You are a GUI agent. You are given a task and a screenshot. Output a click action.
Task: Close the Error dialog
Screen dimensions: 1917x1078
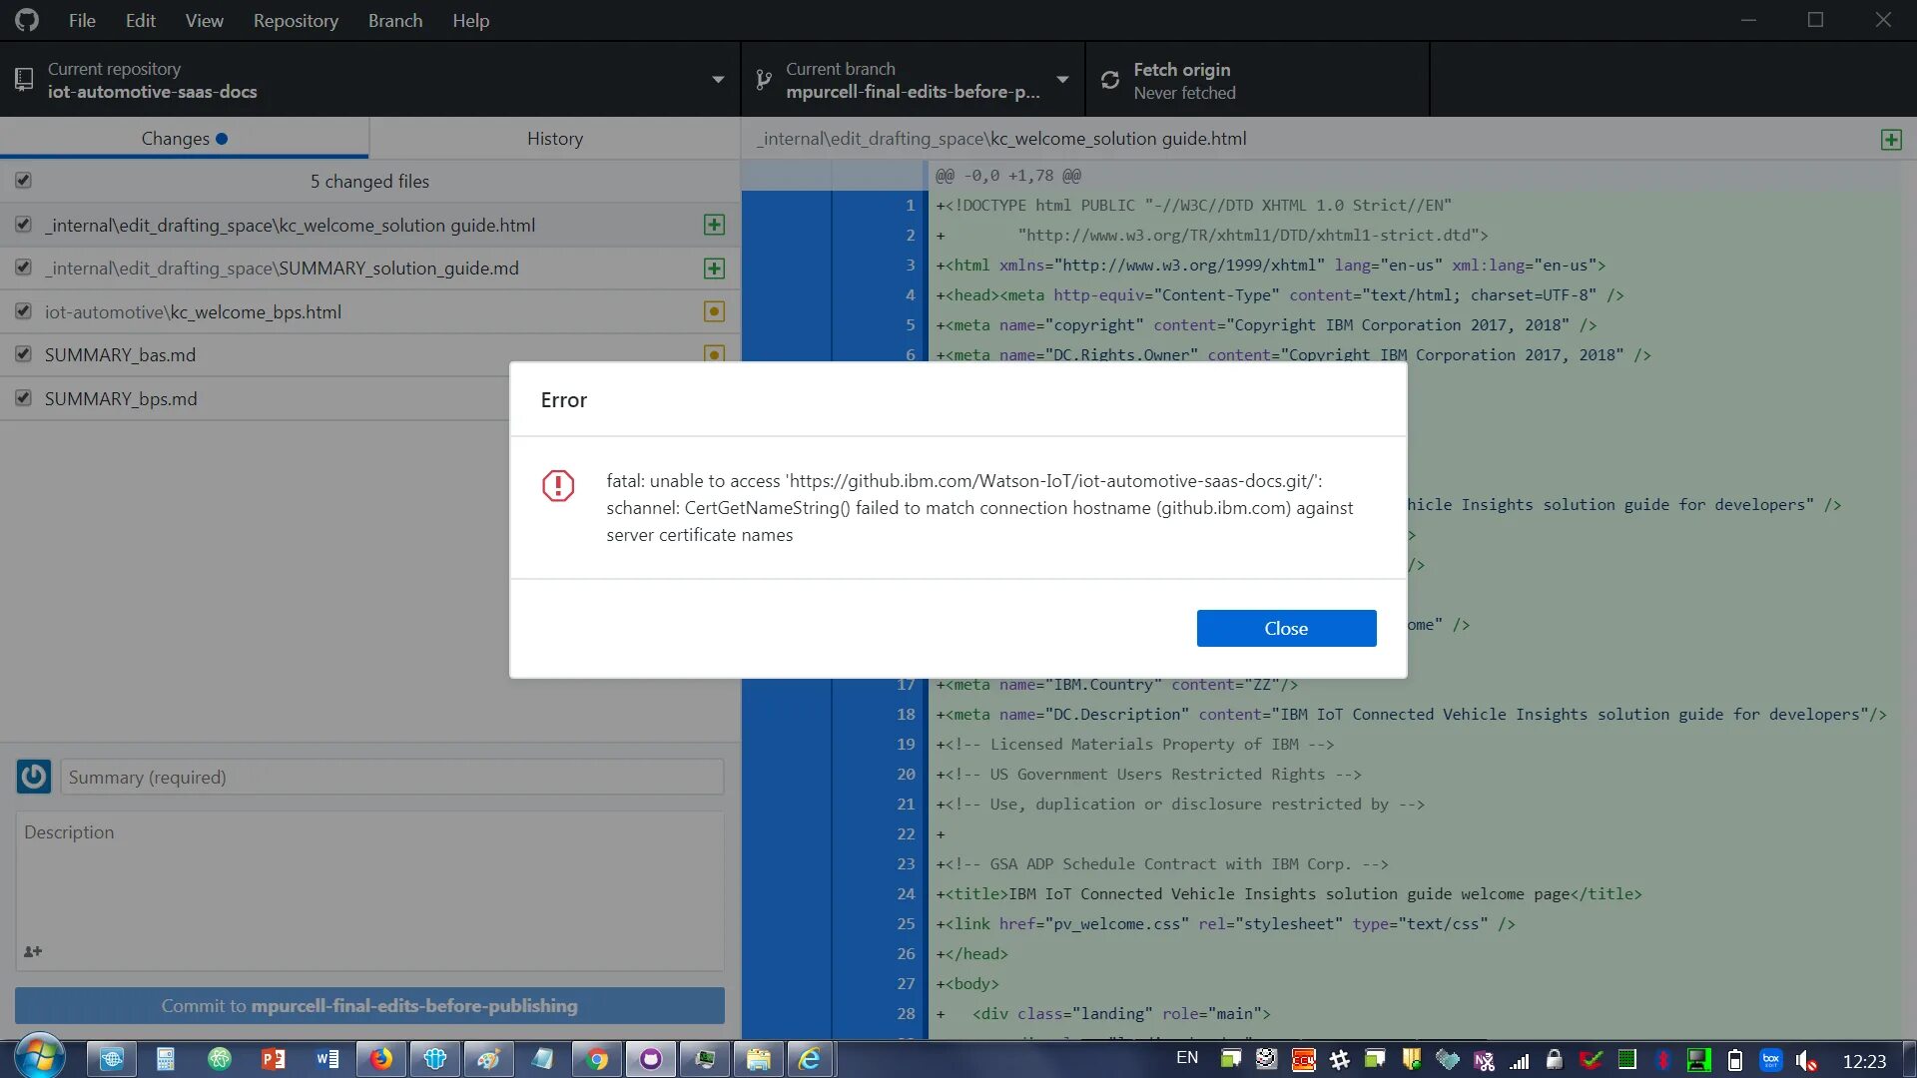[x=1286, y=628]
